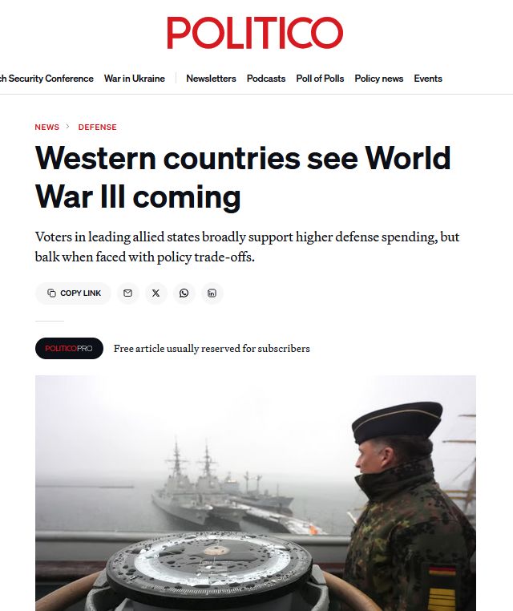Image resolution: width=513 pixels, height=611 pixels.
Task: Share article on X icon
Action: [156, 293]
